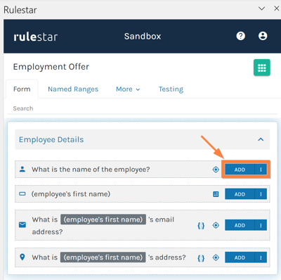
Task: Switch to the Named Ranges tab
Action: pos(73,89)
